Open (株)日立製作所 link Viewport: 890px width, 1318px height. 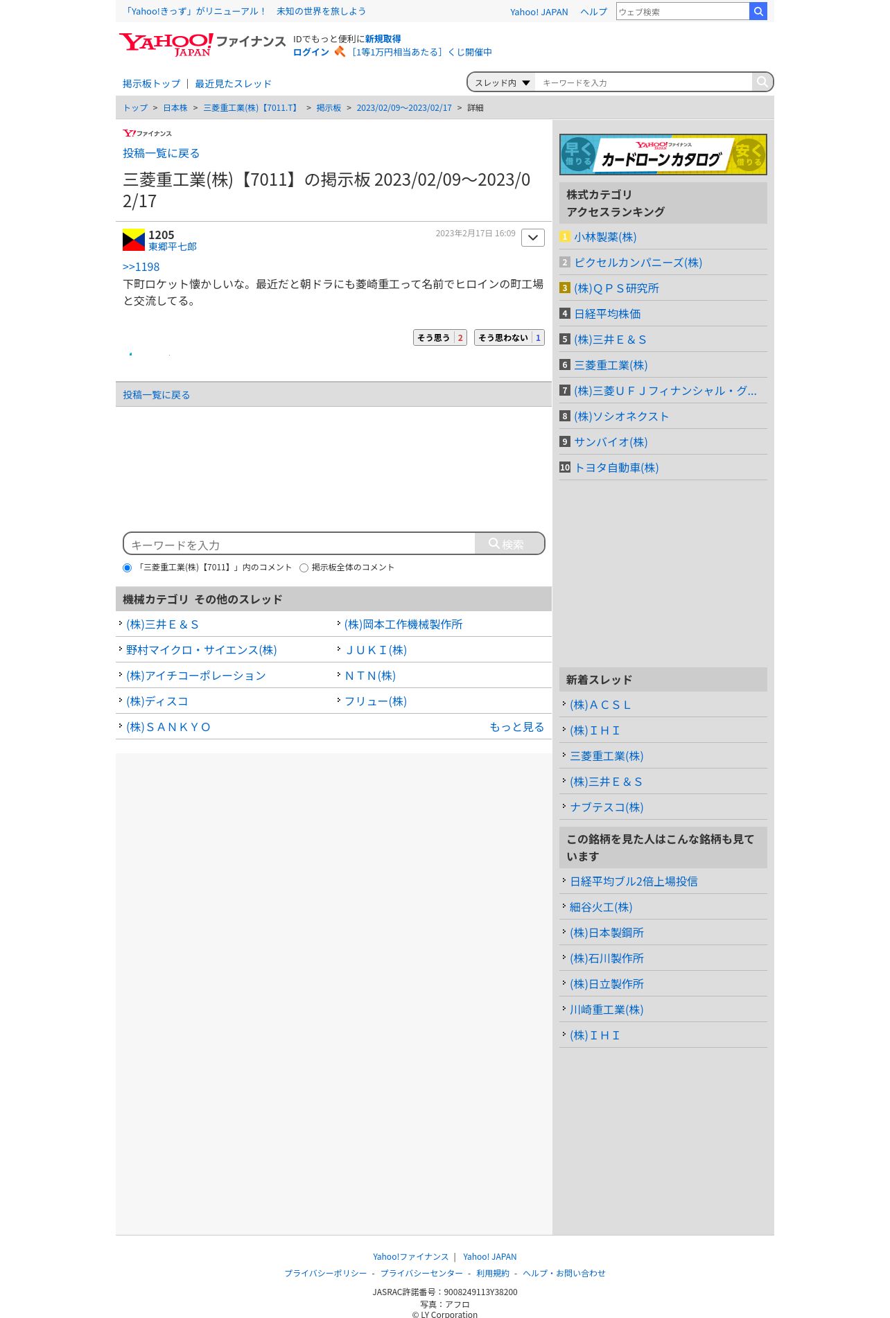(x=607, y=984)
